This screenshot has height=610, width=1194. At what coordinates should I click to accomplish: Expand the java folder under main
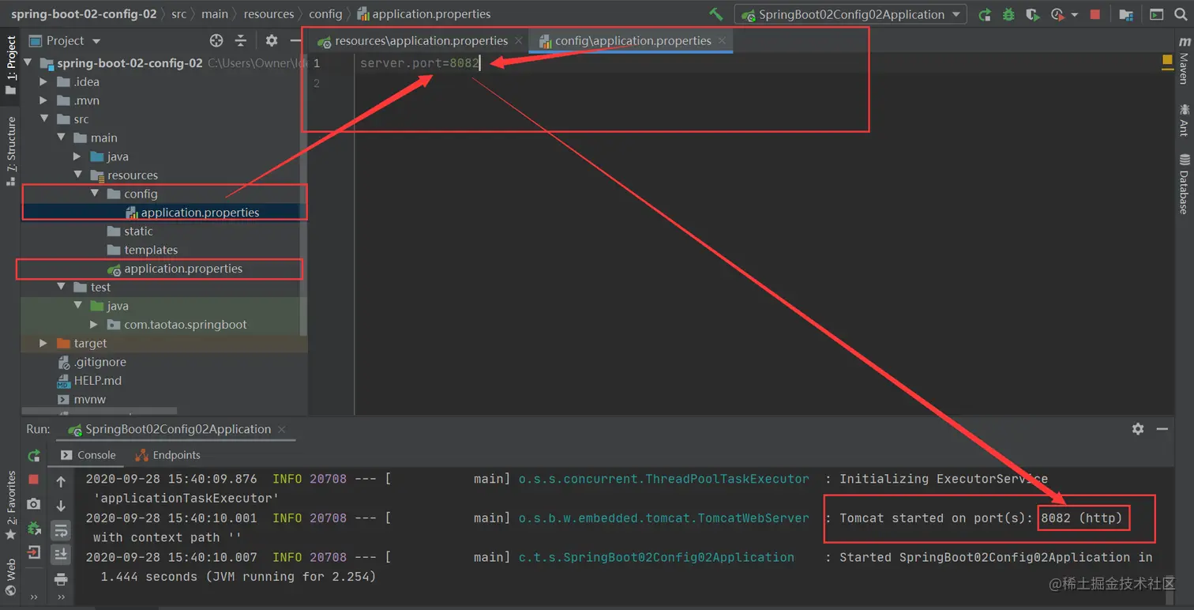tap(77, 156)
